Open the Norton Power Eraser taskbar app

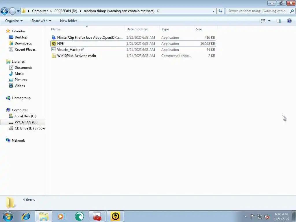(x=115, y=216)
